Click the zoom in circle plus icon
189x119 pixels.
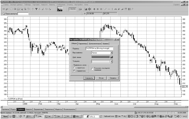click(98, 9)
